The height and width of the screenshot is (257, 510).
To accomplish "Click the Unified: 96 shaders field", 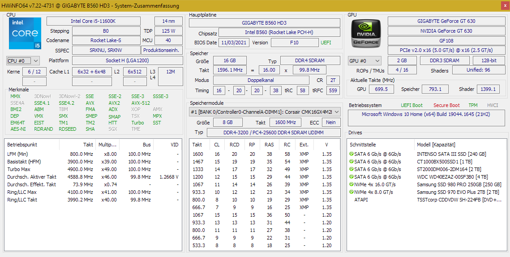I will (x=479, y=70).
